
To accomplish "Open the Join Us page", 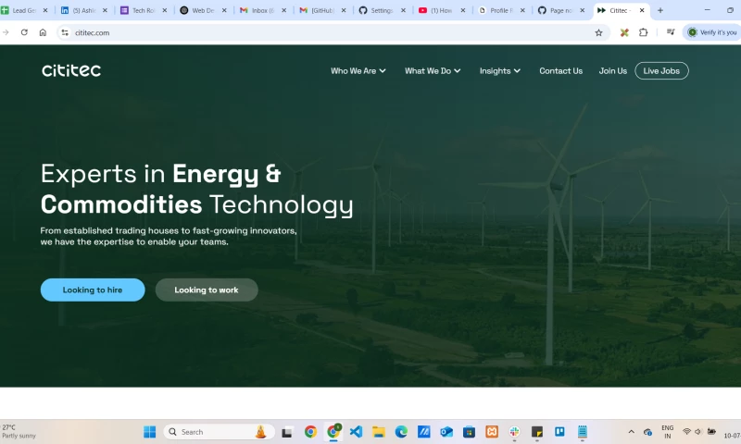I will (613, 71).
